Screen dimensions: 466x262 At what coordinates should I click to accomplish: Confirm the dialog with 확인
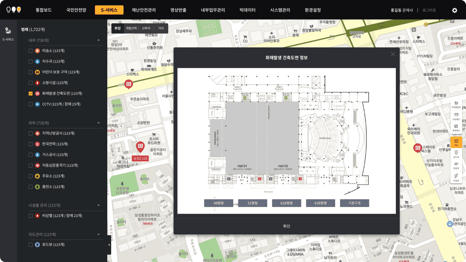[x=286, y=226]
